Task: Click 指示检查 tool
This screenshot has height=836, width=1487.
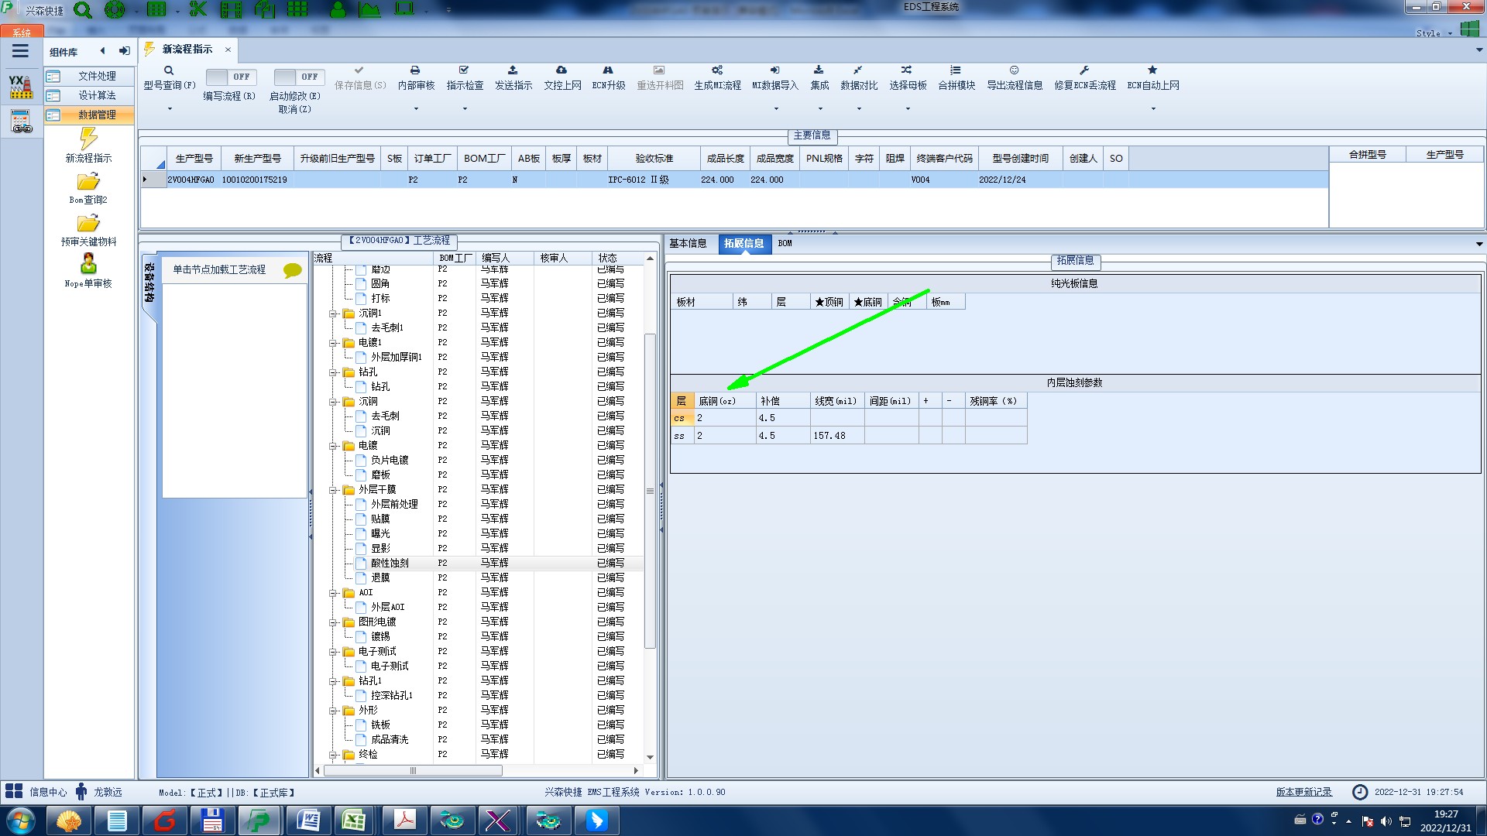Action: point(465,77)
